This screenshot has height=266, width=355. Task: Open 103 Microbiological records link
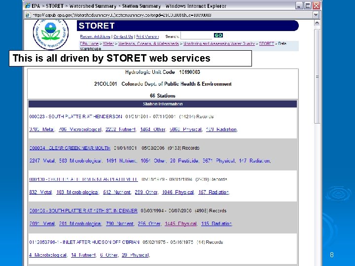77,192
